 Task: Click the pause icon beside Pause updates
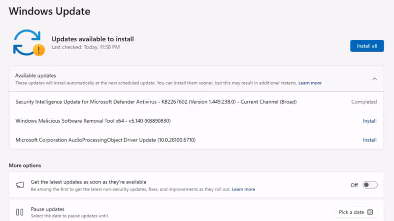pyautogui.click(x=20, y=212)
